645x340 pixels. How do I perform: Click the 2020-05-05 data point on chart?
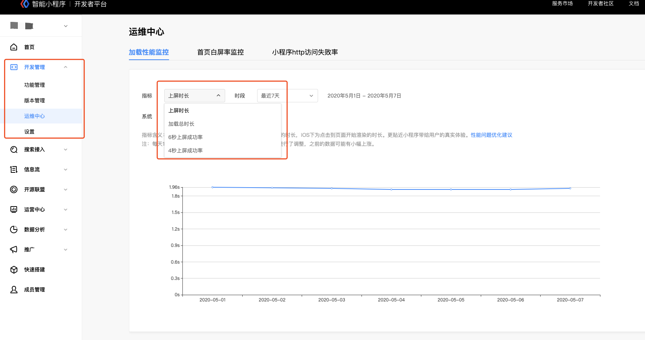point(451,189)
